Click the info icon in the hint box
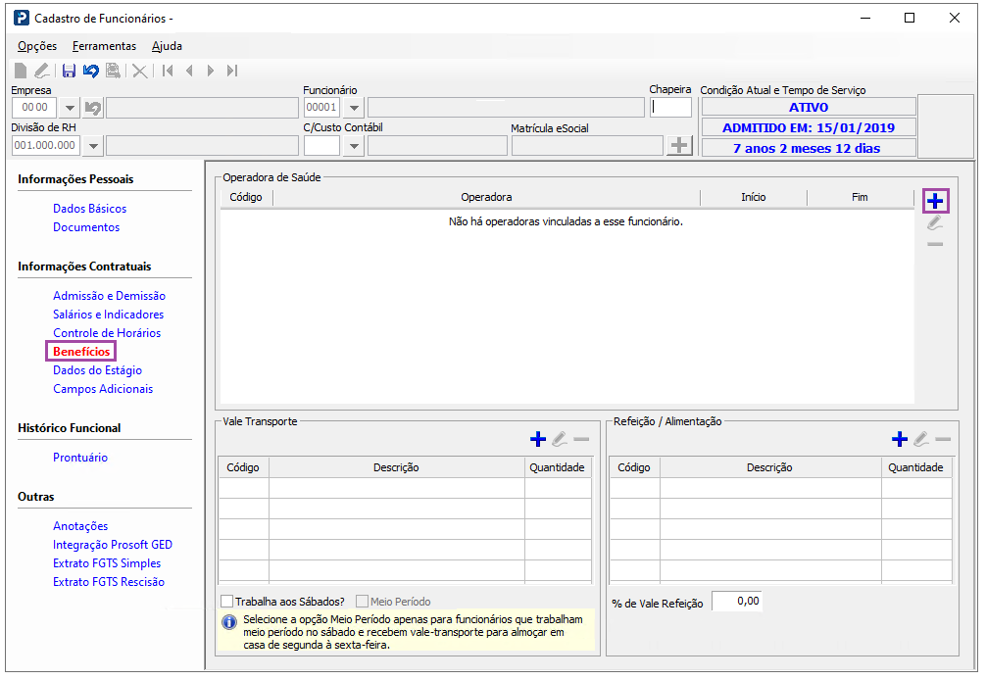Screen dimensions: 985x680 point(229,621)
